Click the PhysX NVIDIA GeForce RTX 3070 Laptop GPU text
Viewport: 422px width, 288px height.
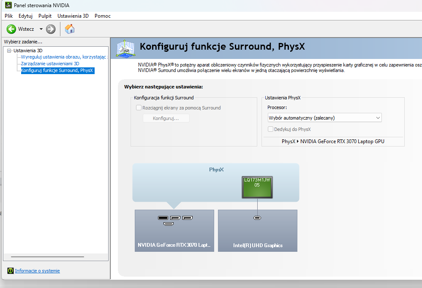click(x=333, y=141)
